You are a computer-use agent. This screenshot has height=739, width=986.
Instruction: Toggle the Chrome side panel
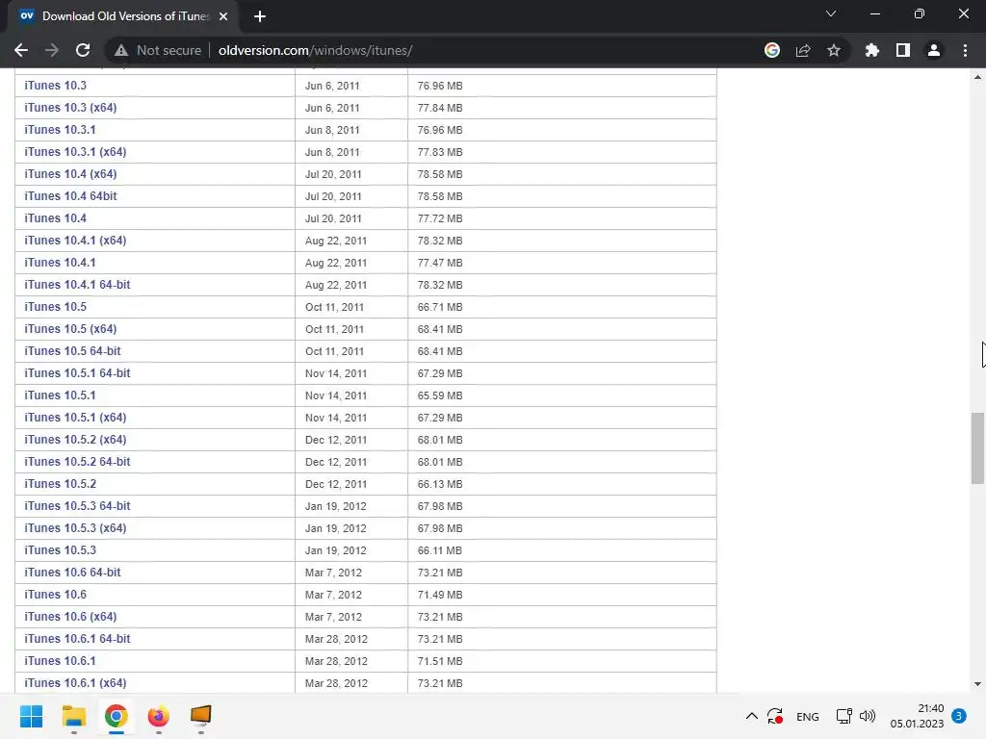click(x=903, y=50)
